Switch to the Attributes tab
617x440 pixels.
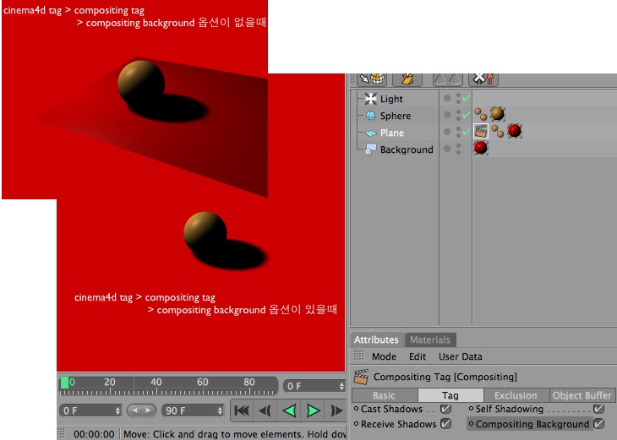click(377, 340)
